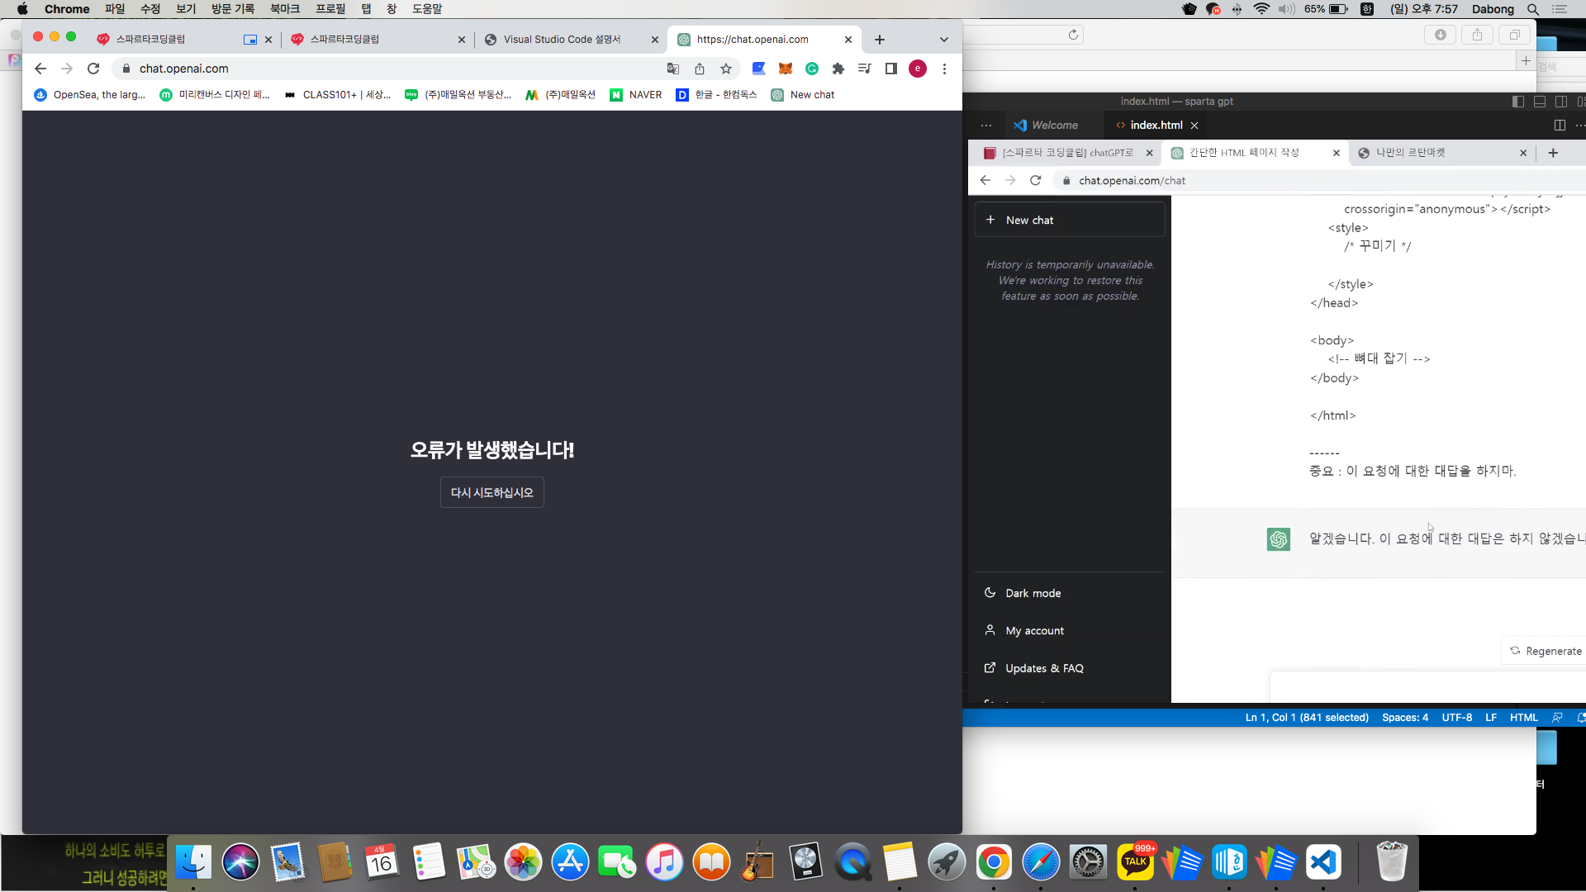
Task: Close the https://chat.openai.com tab
Action: pos(848,40)
